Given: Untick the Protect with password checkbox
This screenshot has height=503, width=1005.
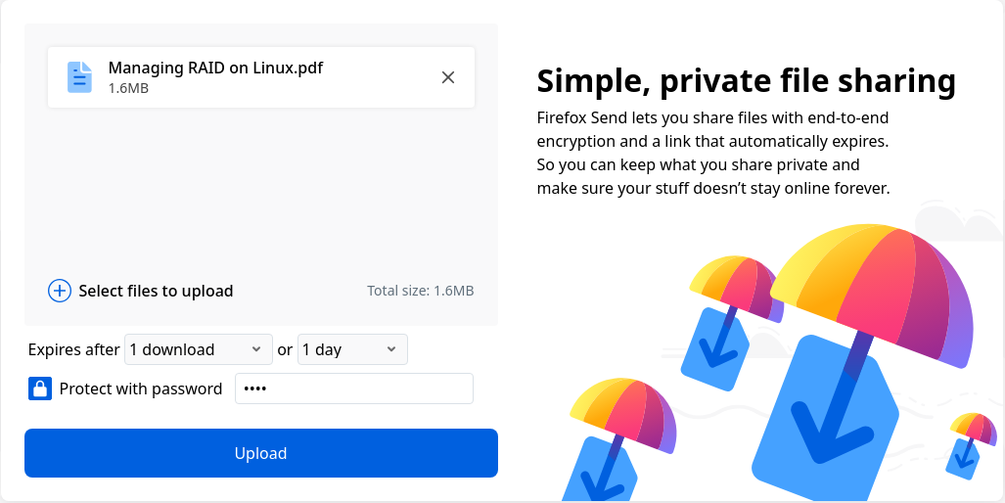Looking at the screenshot, I should coord(40,389).
